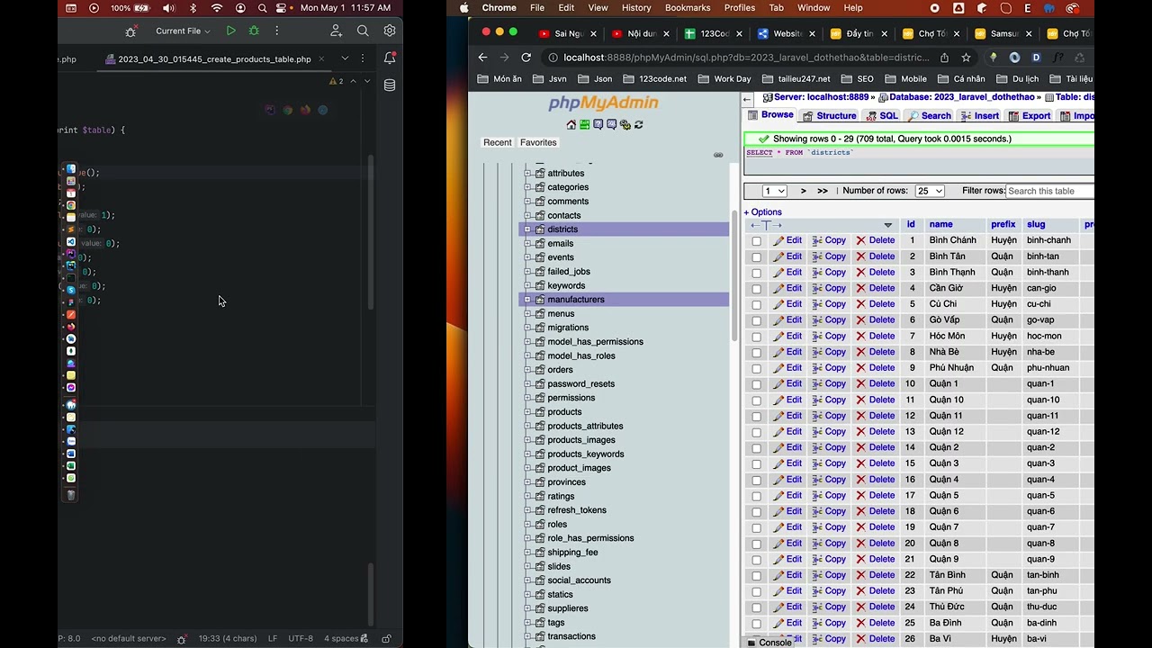1152x648 pixels.
Task: Switch to phpMyAdmin Export tab
Action: click(x=1029, y=116)
